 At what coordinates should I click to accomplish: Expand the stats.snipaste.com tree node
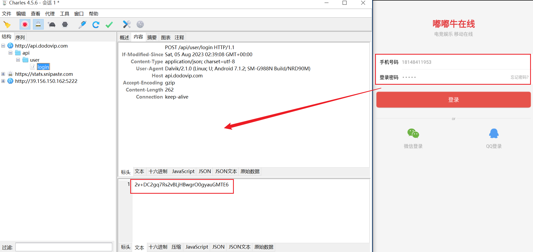pos(3,74)
